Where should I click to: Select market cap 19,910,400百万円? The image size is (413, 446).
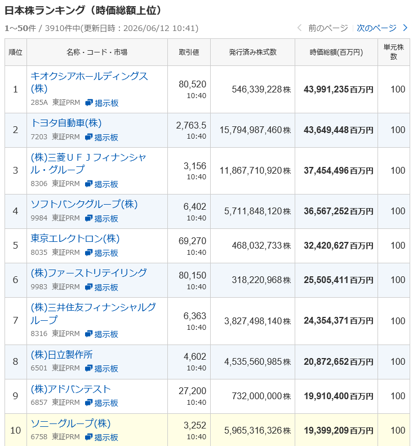(338, 396)
